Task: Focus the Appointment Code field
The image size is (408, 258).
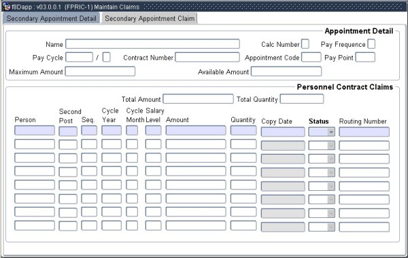Action: point(311,57)
